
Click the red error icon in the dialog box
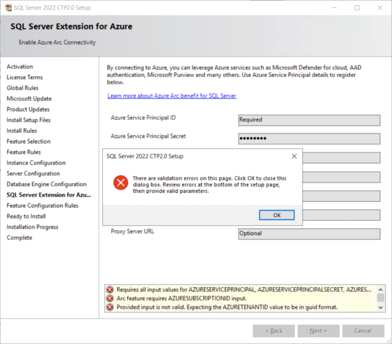[121, 183]
